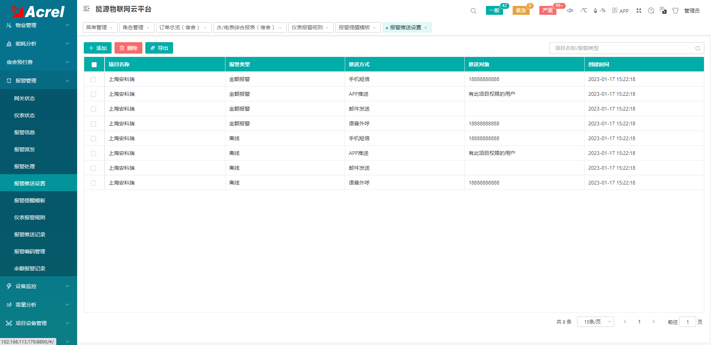The width and height of the screenshot is (711, 345).
Task: Focus the 项目名称/报警类型 search field
Action: (626, 48)
